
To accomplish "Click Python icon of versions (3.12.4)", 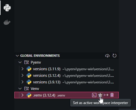I will point(29,76).
